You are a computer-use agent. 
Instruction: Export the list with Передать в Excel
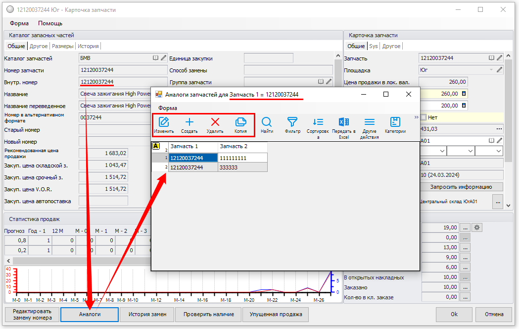[x=344, y=122]
